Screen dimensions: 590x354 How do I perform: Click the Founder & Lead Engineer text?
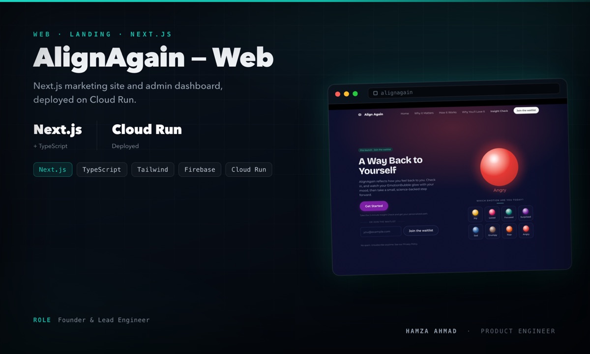coord(104,320)
